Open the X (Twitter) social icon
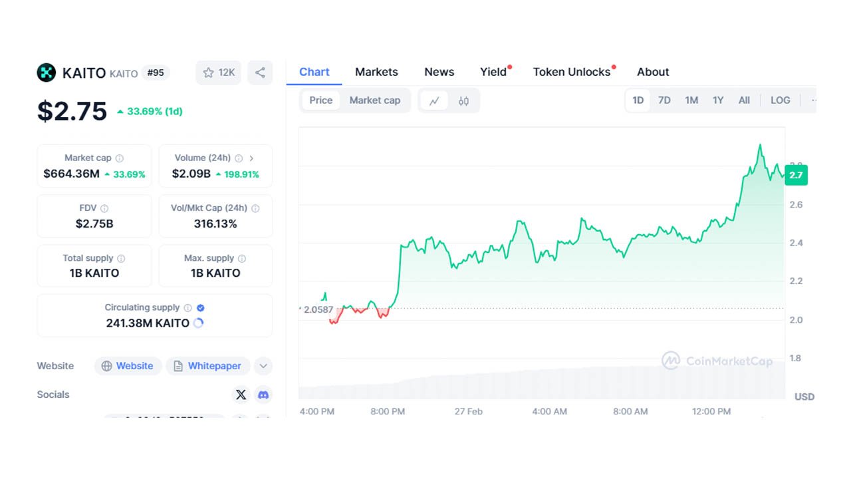Screen dimensions: 851x479 click(241, 395)
